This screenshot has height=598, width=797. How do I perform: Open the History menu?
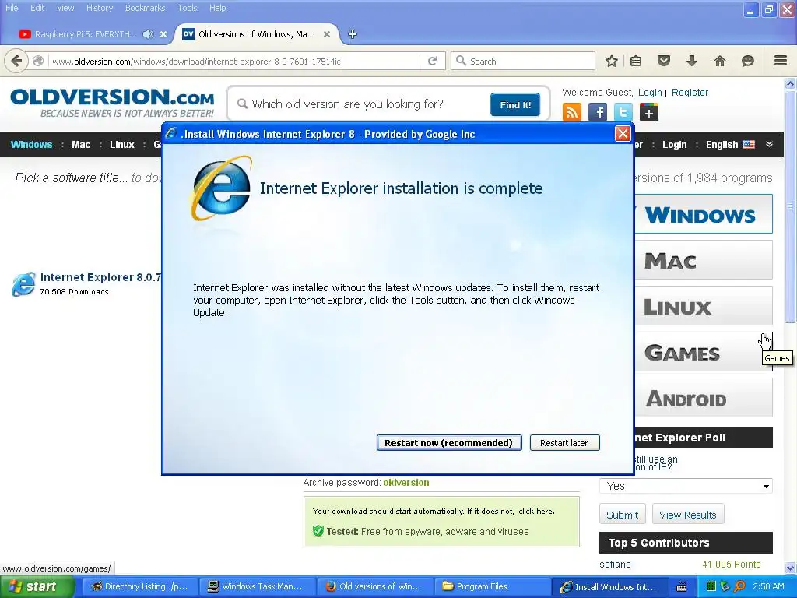click(x=99, y=8)
